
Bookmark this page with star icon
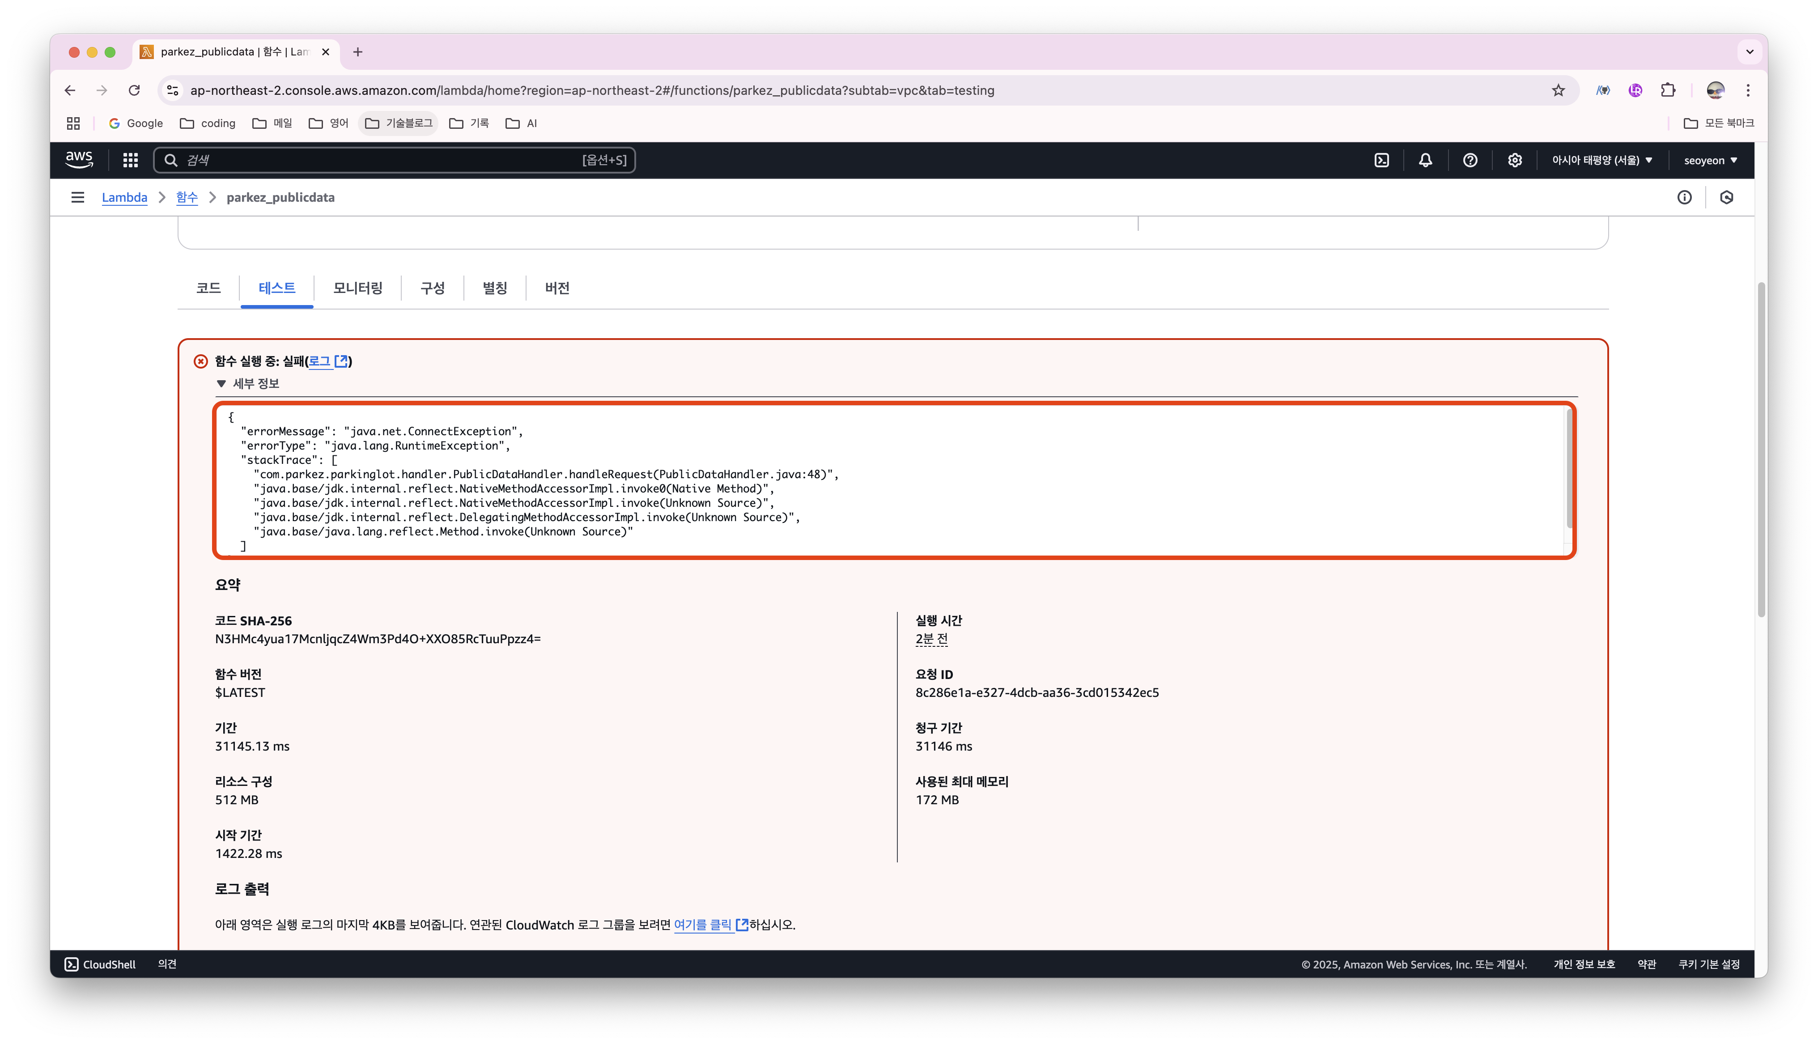(1558, 90)
